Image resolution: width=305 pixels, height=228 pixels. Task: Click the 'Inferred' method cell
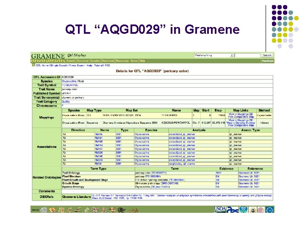pyautogui.click(x=264, y=123)
